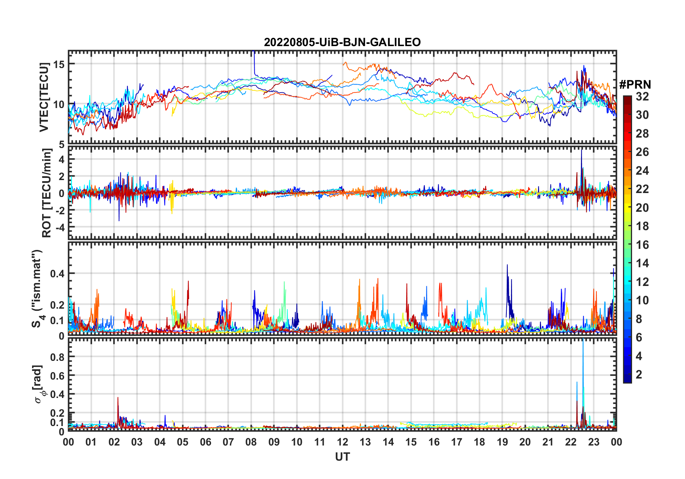Click colorbar tick label 16
Image resolution: width=685 pixels, height=479 pixels.
coord(642,245)
